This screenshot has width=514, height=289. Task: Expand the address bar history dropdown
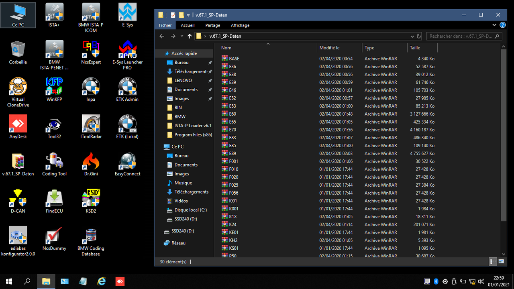pyautogui.click(x=413, y=36)
